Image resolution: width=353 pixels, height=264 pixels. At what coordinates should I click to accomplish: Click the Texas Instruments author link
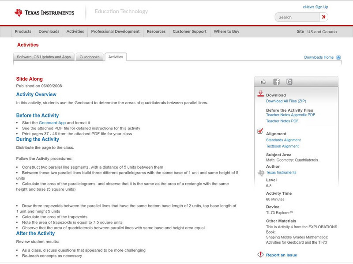pyautogui.click(x=281, y=173)
